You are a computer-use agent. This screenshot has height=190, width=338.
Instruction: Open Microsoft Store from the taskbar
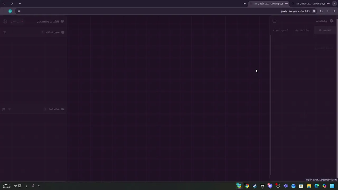pos(301,186)
